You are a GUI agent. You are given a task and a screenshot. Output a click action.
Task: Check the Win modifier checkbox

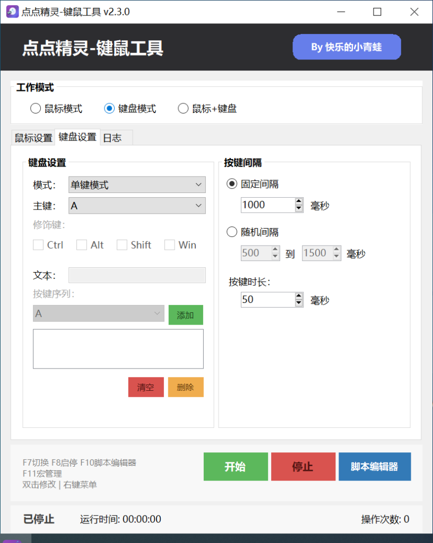[169, 244]
